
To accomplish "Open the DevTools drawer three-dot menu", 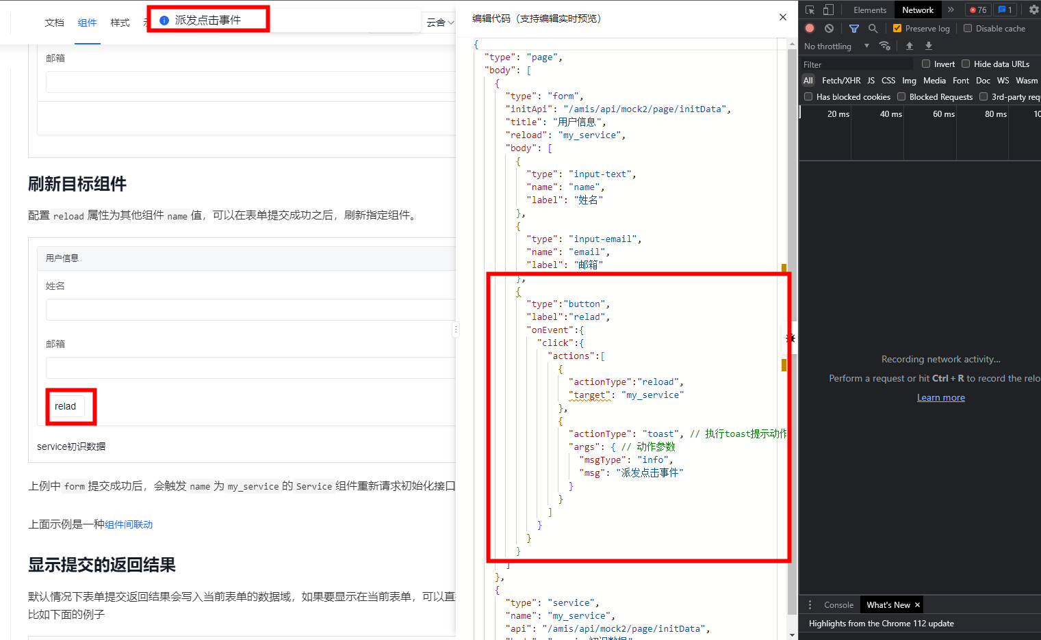I will [810, 604].
